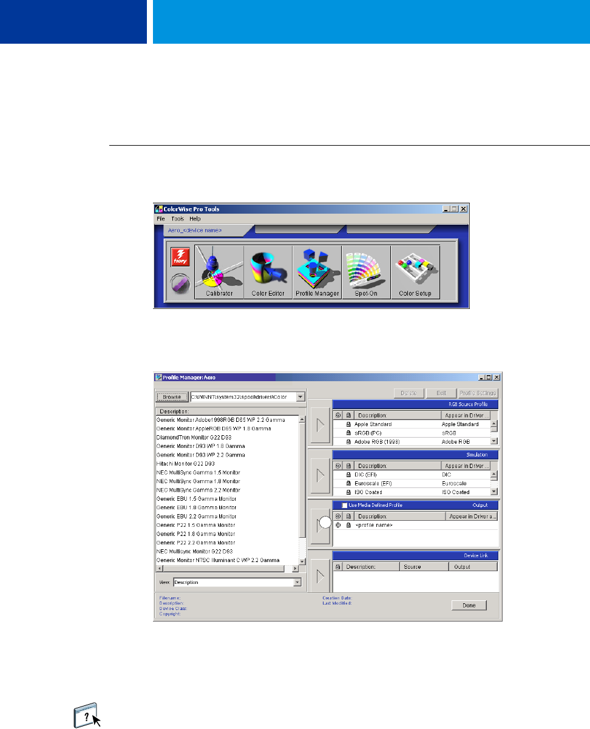Select Generic Monitor NTSC Illuminant C WP 2.2 Gamma
The width and height of the screenshot is (590, 729).
[218, 560]
